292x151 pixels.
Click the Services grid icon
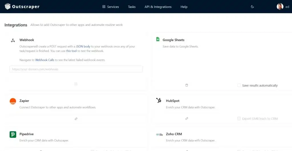(104, 7)
